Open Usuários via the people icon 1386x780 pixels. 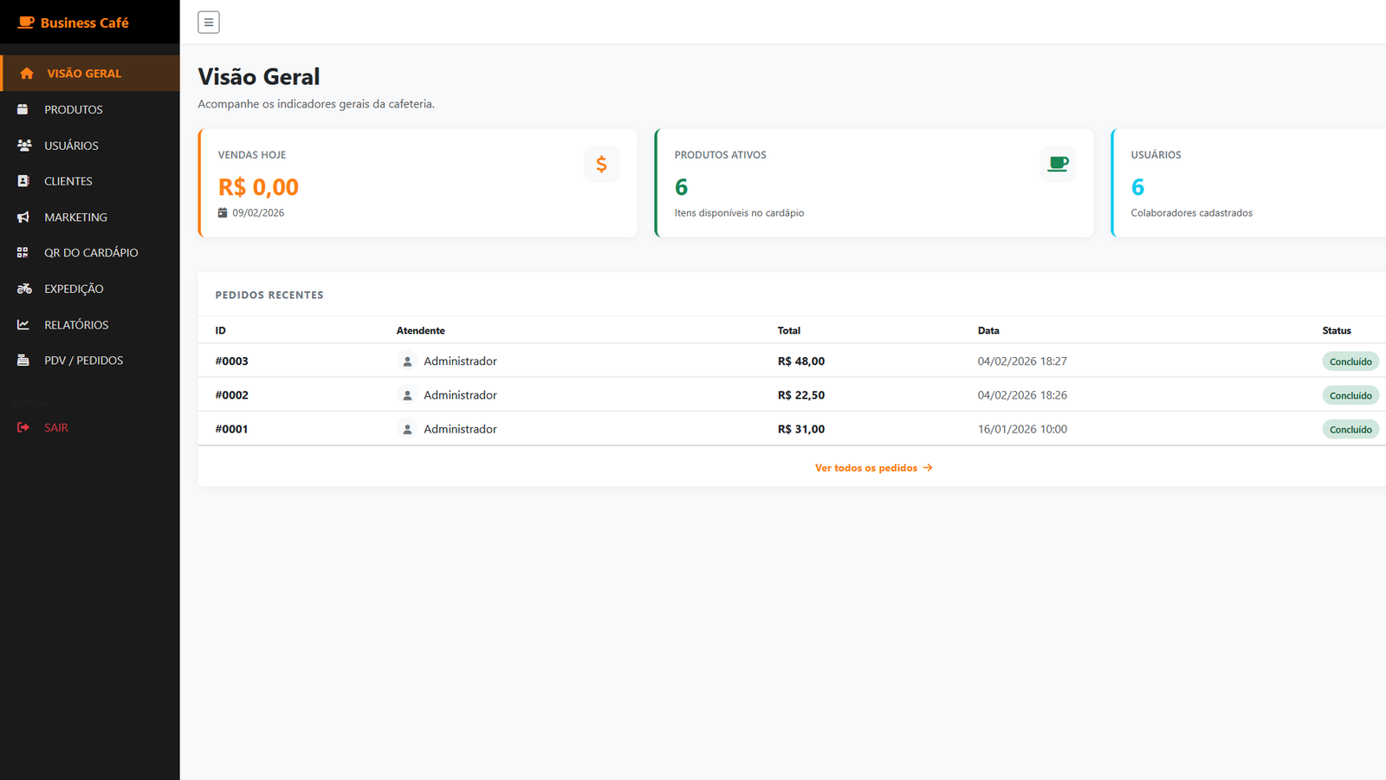tap(24, 145)
